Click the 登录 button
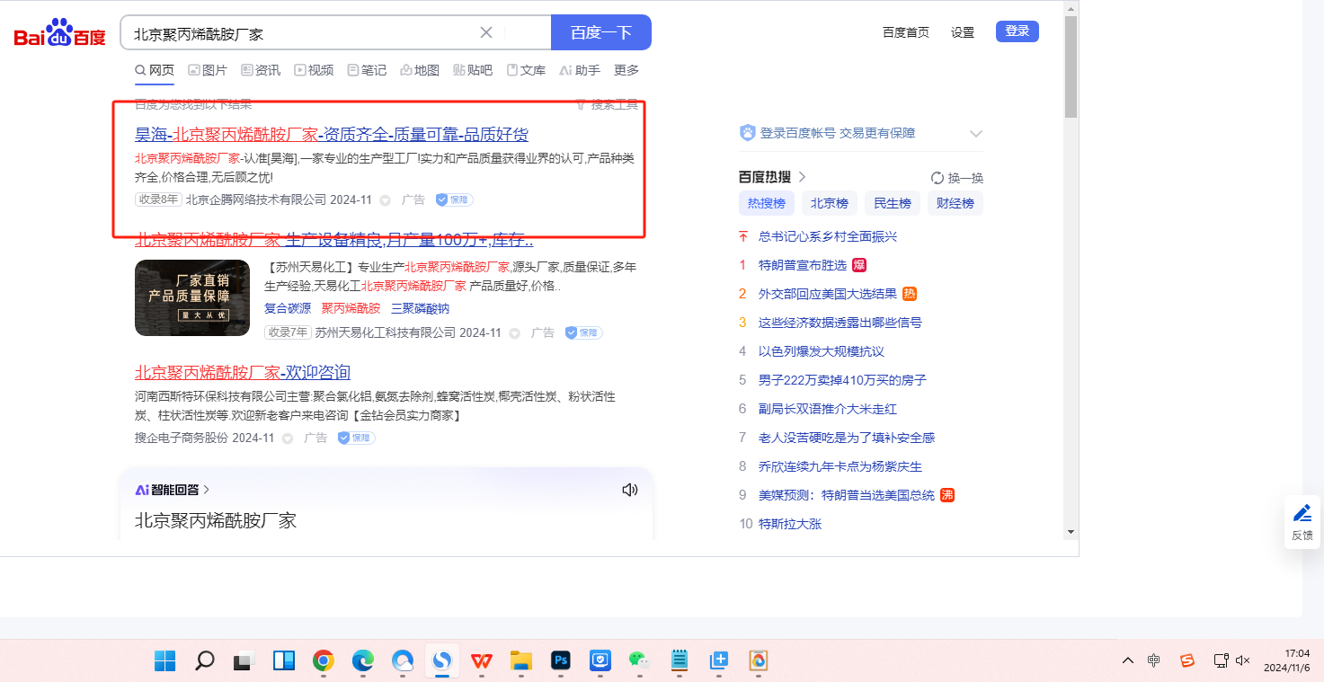 1017,31
